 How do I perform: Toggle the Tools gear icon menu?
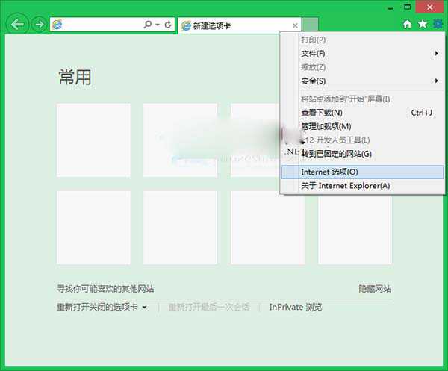click(438, 24)
